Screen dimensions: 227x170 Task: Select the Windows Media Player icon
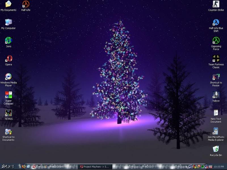point(9,77)
